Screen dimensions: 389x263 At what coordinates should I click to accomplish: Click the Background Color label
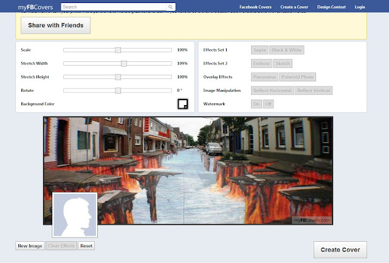tap(38, 104)
